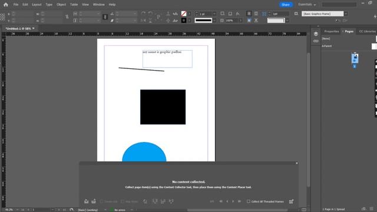Select the wrap around object shape icon
Image resolution: width=377 pixels, height=212 pixels.
click(x=249, y=21)
